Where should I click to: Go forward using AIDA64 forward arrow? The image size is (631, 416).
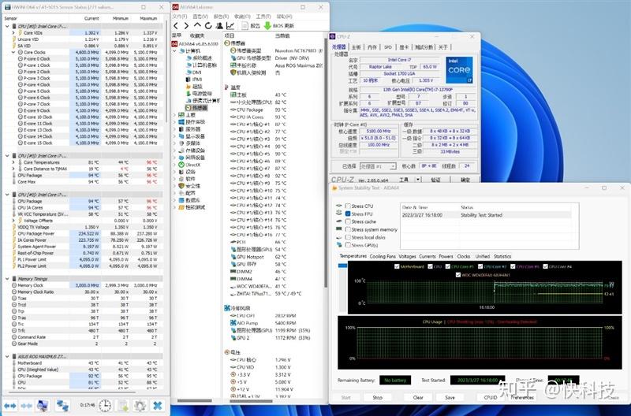186,26
